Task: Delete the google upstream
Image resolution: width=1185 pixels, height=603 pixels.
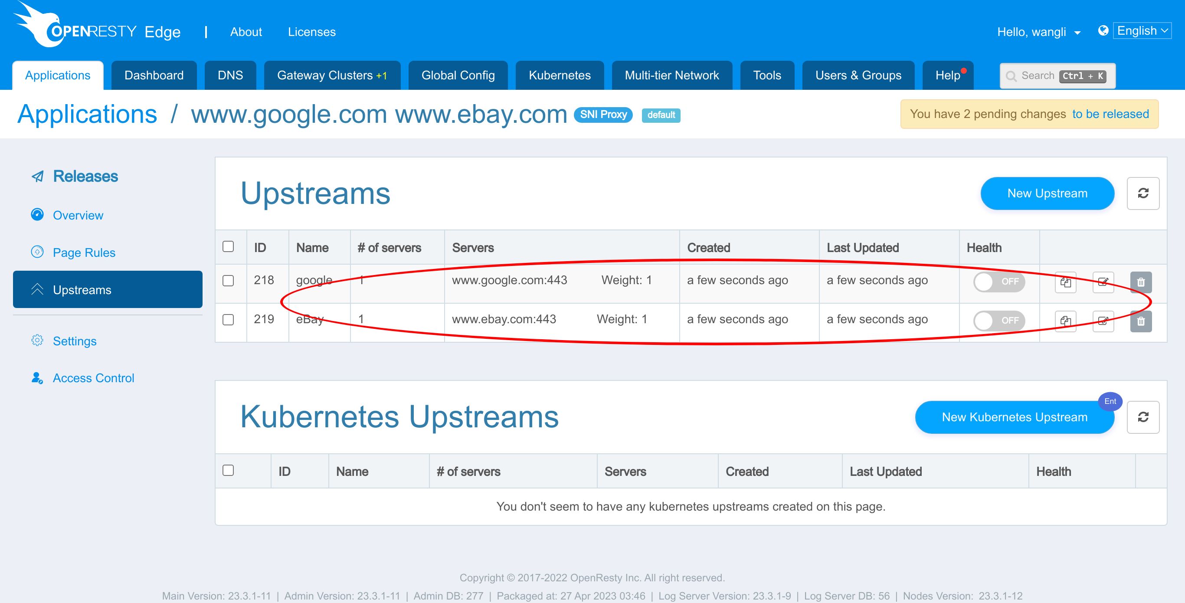Action: [1141, 282]
